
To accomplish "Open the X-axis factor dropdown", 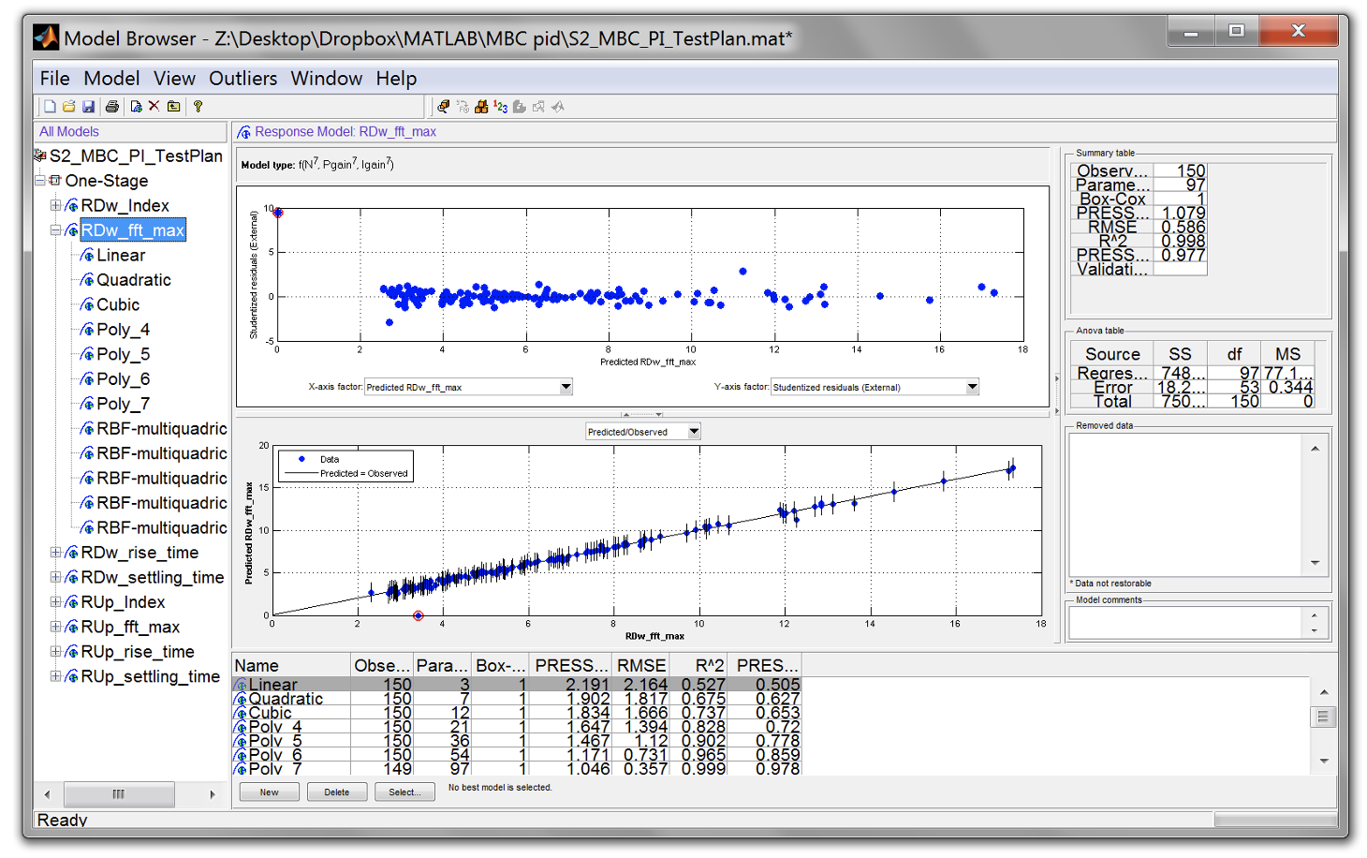I will click(566, 387).
